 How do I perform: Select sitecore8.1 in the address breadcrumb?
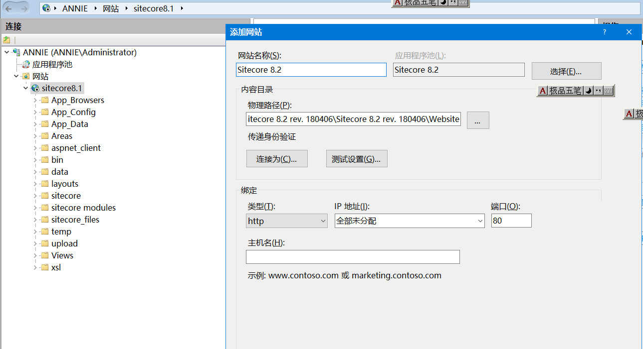(x=154, y=8)
